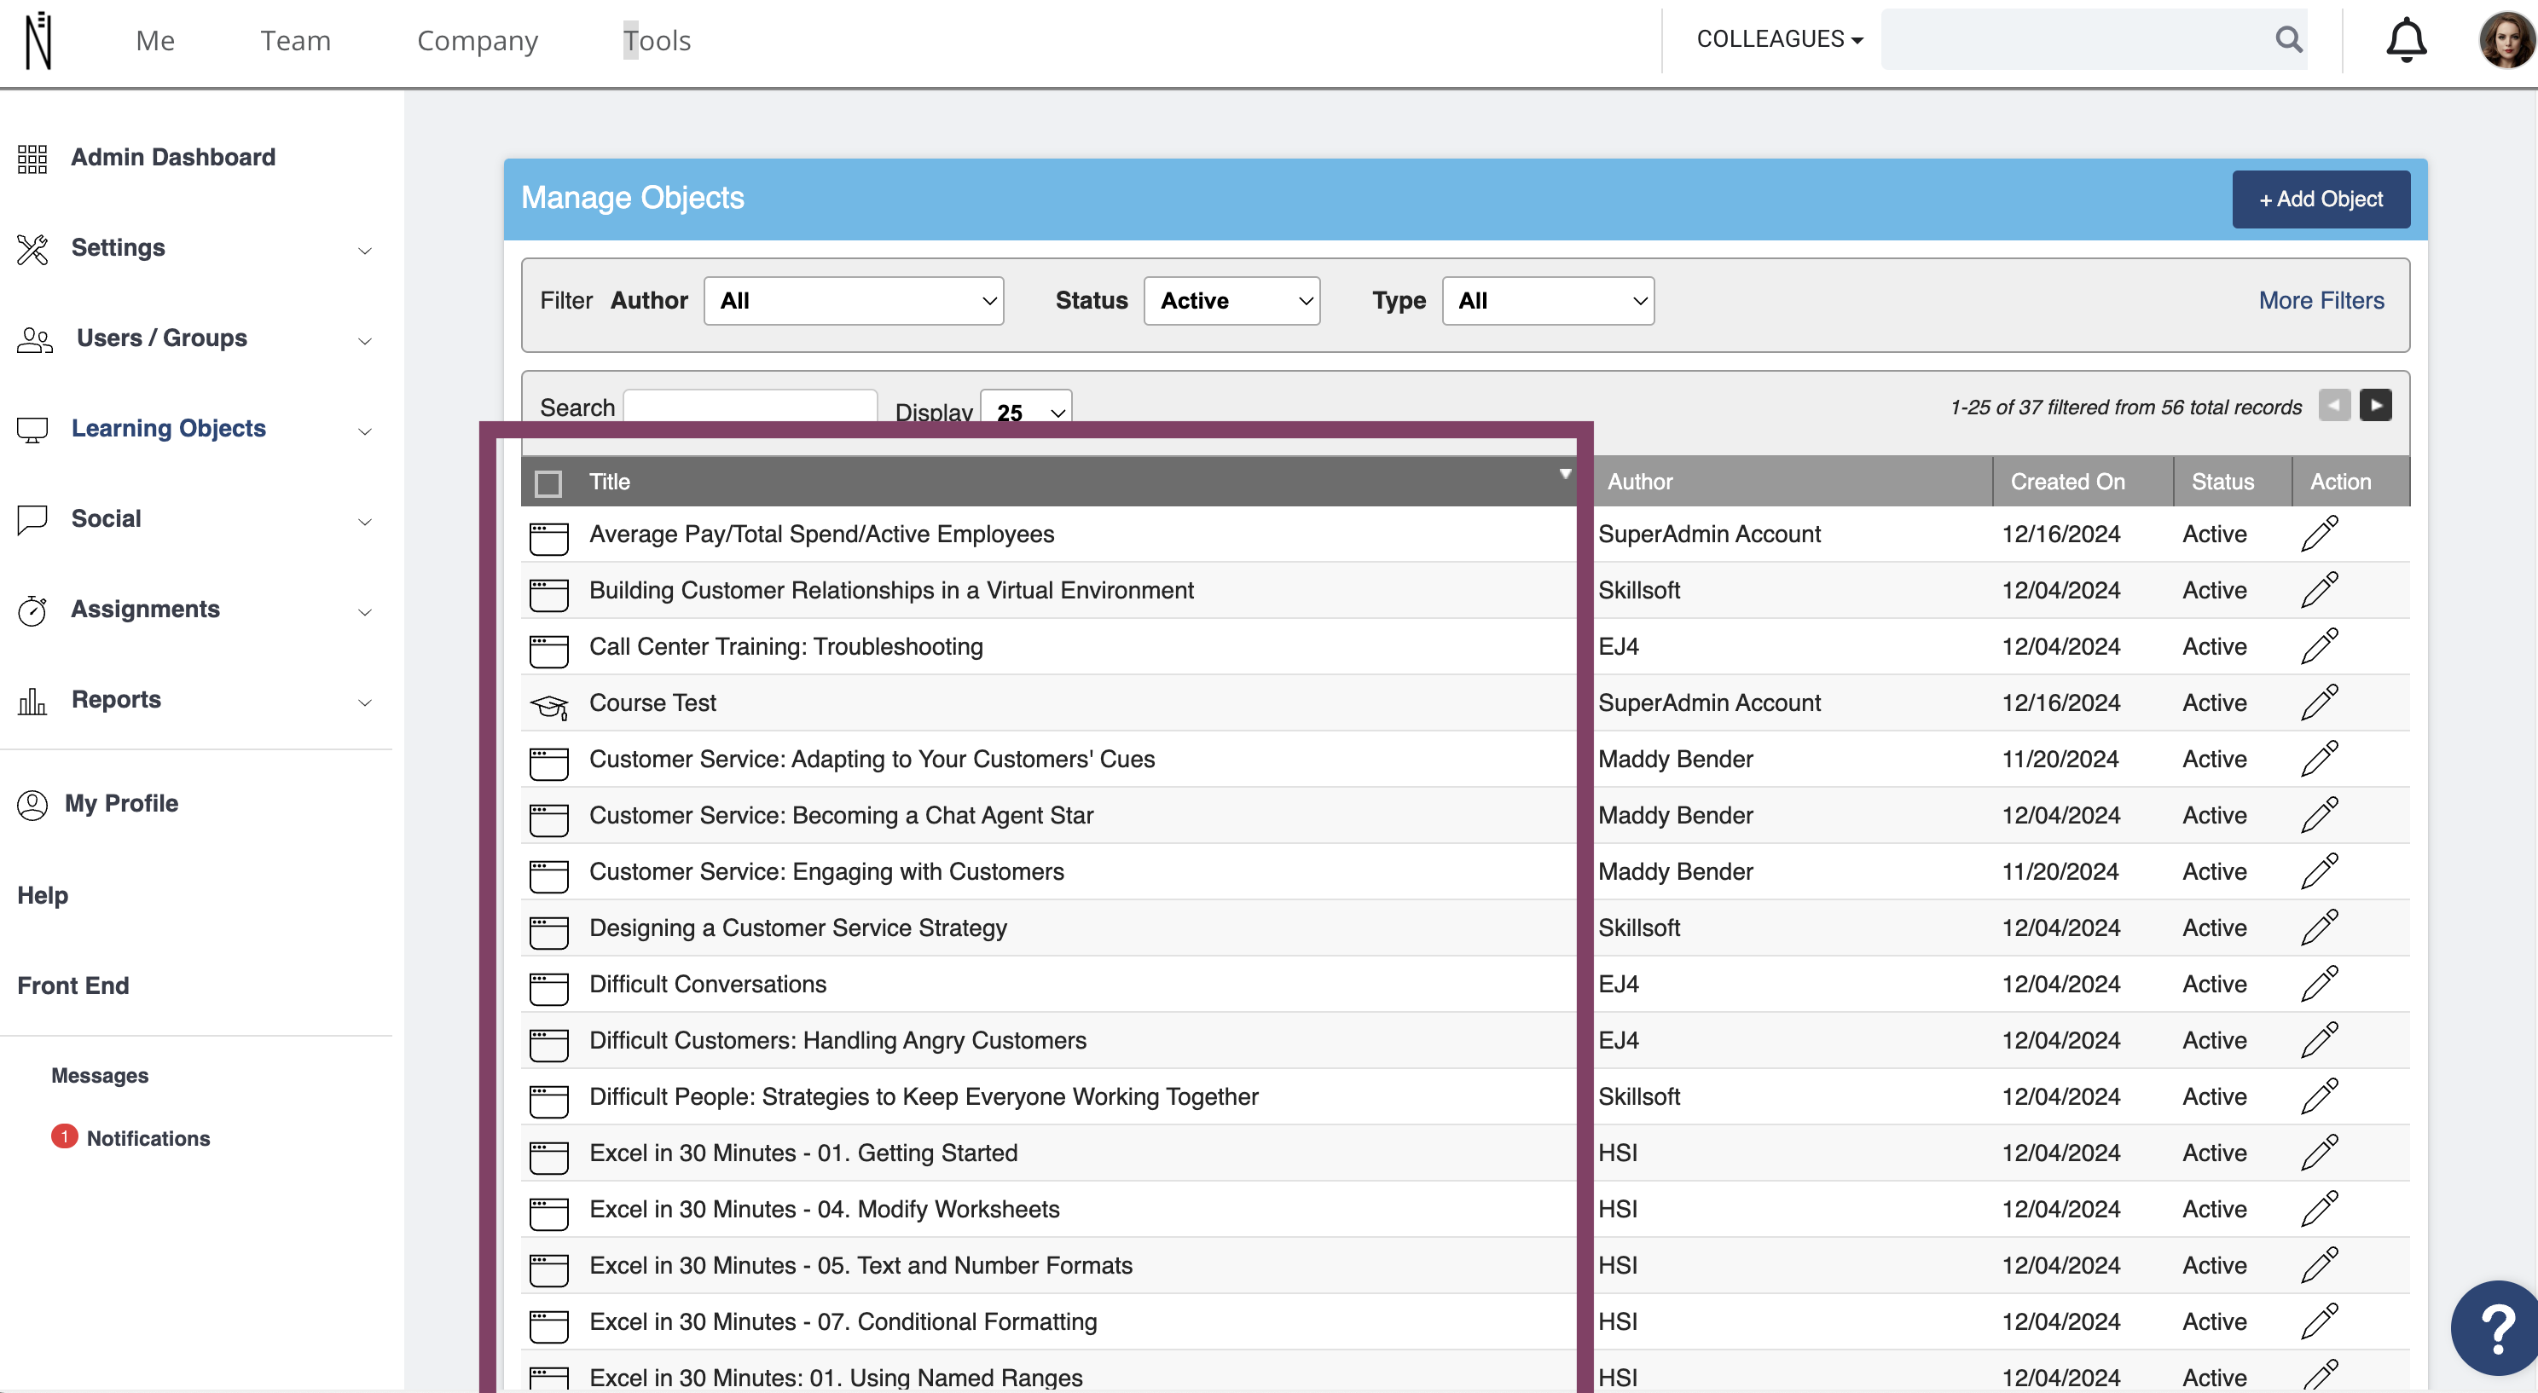Open the COLLEAGUES search scope dropdown
The height and width of the screenshot is (1393, 2538).
point(1779,39)
